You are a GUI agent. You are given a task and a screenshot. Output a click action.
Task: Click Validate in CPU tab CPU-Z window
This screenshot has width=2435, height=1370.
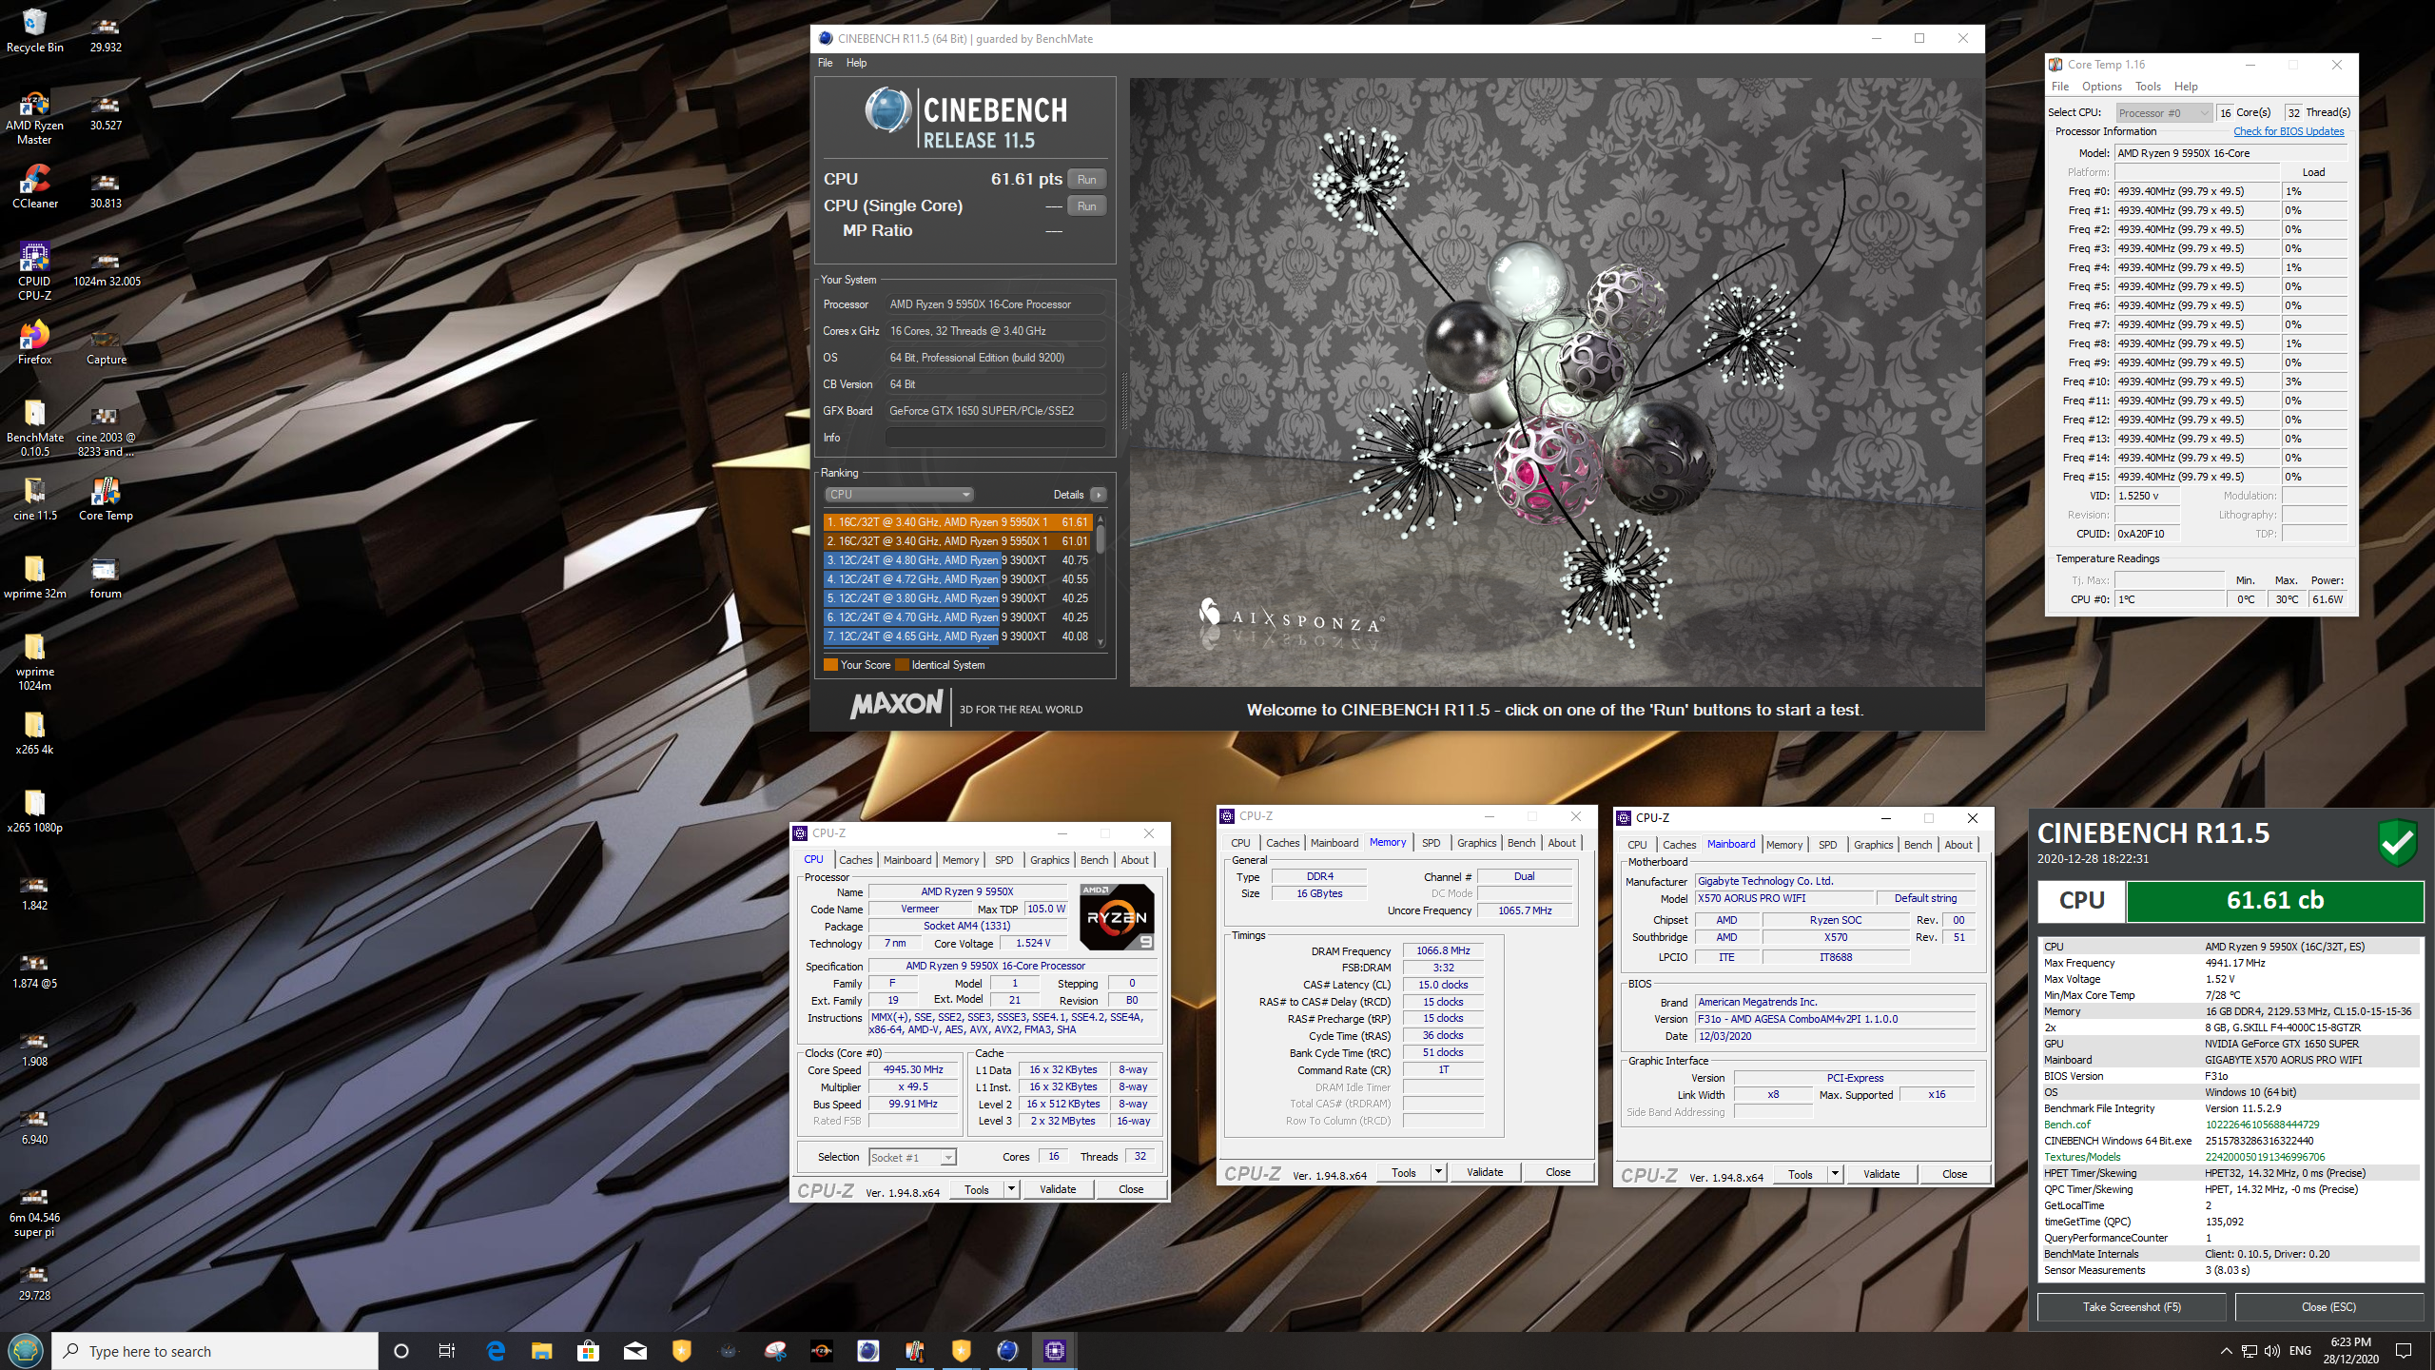coord(1058,1189)
